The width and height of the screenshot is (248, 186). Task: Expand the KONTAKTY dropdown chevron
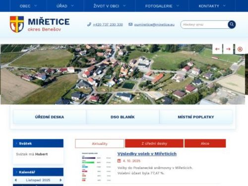point(224,6)
